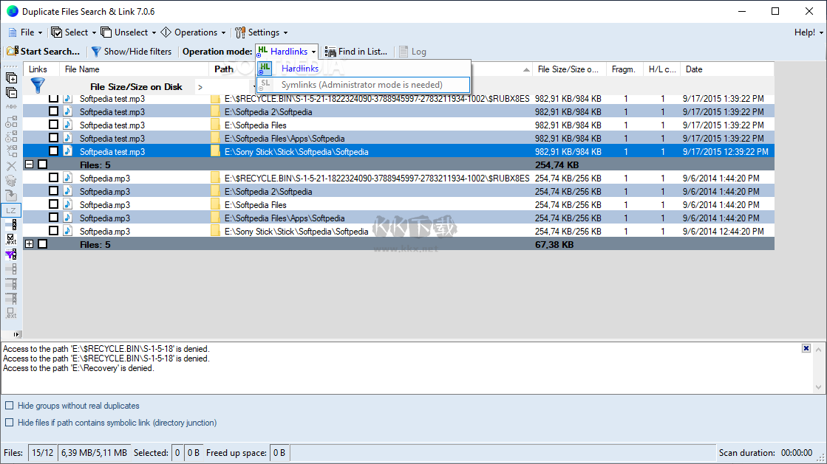Check 'Hide files if path contains symbolic link'

click(8, 422)
